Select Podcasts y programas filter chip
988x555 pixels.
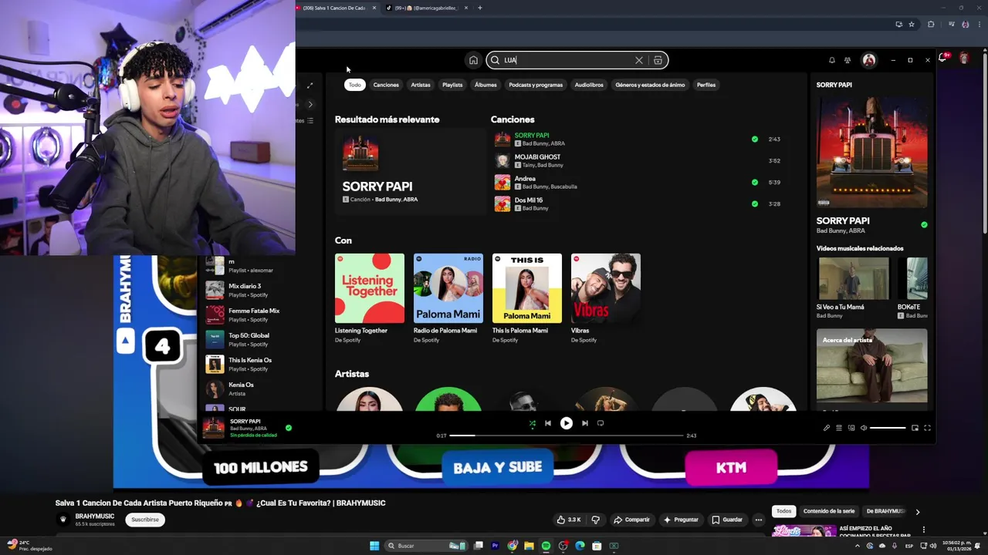[536, 85]
